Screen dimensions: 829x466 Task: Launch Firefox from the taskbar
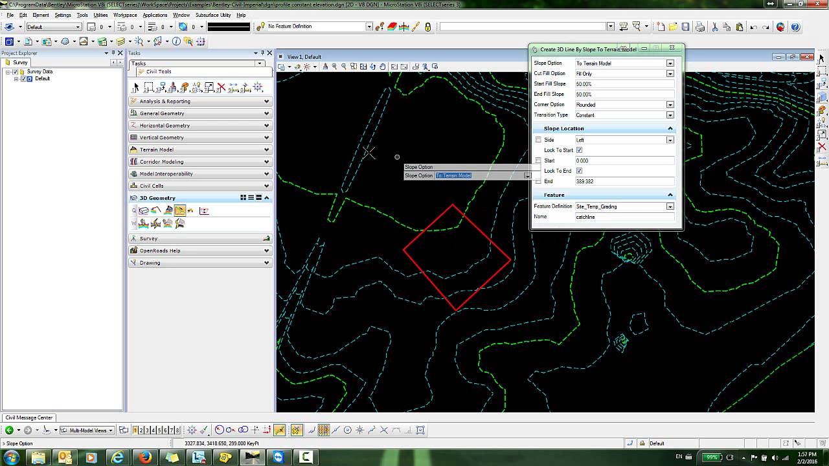point(144,457)
